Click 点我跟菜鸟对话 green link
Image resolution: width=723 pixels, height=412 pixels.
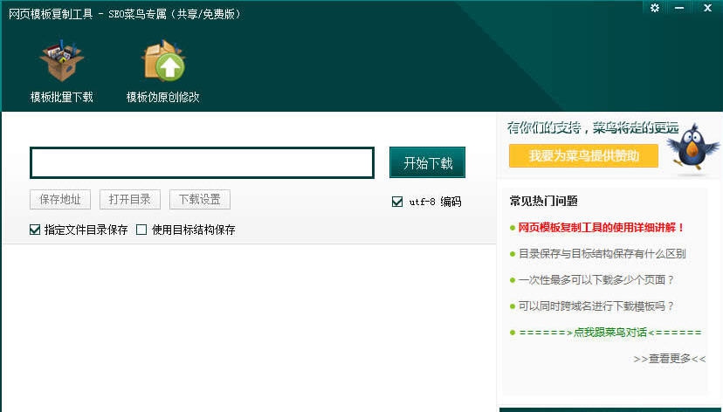point(610,333)
